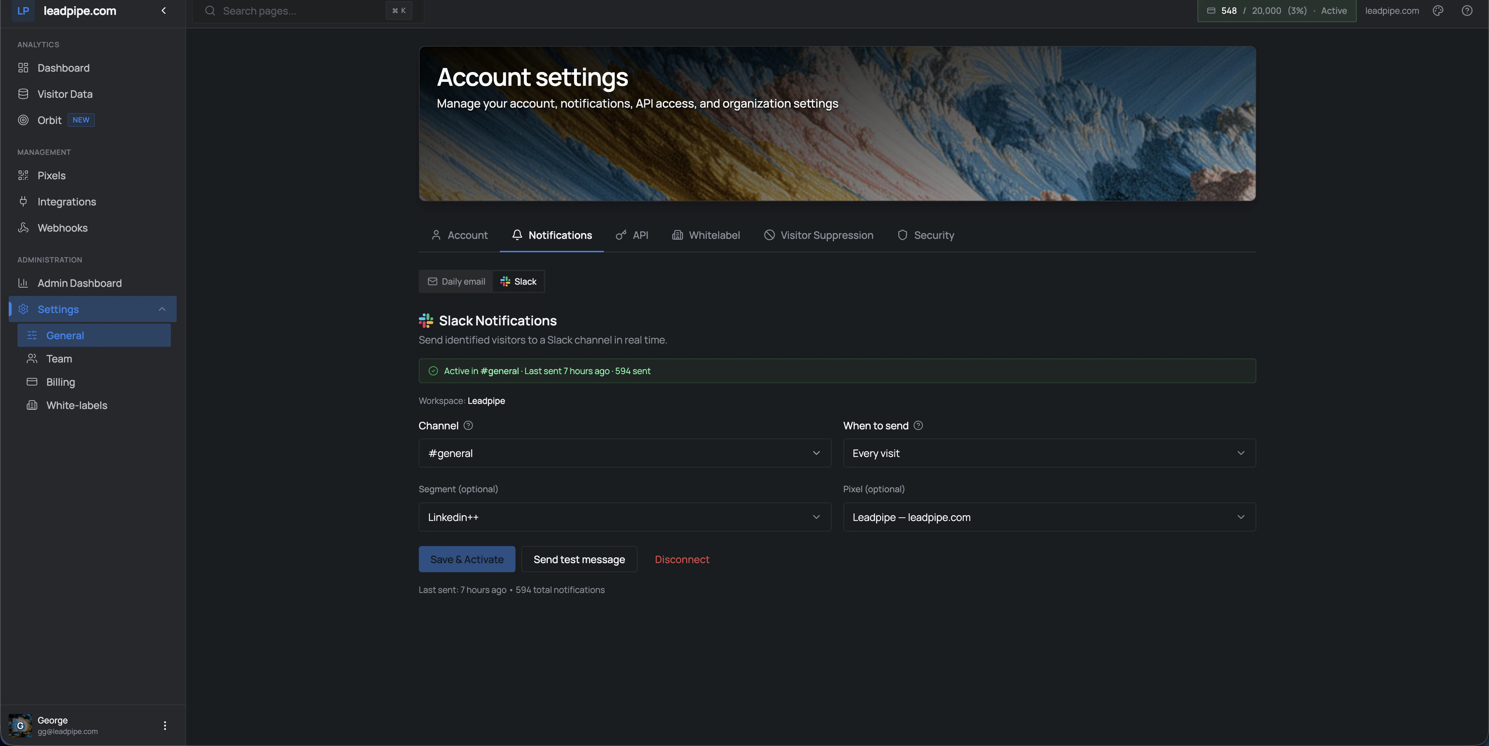Screen dimensions: 1489x746
Task: Open Pixels management page
Action: point(52,176)
